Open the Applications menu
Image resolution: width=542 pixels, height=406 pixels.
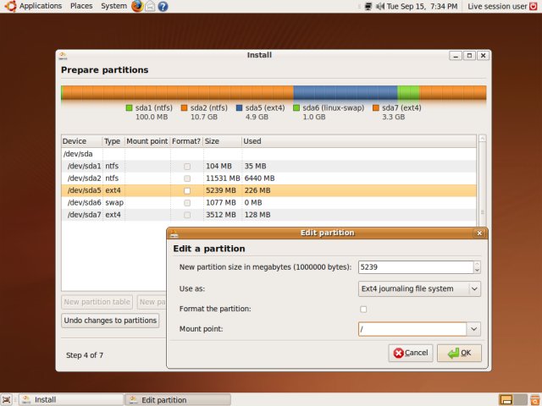point(41,6)
